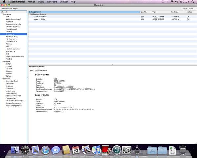Select the BANK 1/DIMM1 row
The width and height of the screenshot is (197, 158).
(112, 19)
